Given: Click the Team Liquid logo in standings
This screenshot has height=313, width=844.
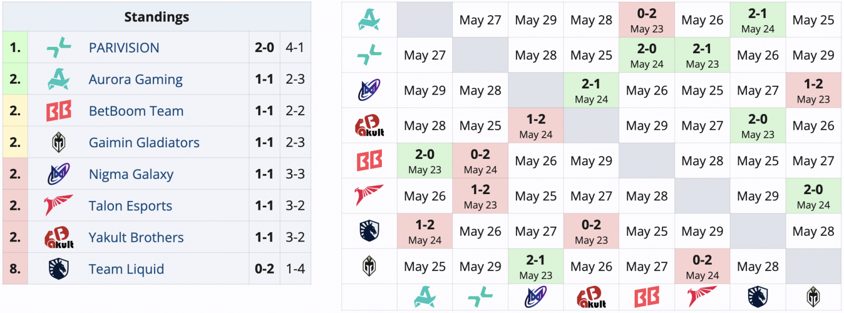Looking at the screenshot, I should pos(59,269).
